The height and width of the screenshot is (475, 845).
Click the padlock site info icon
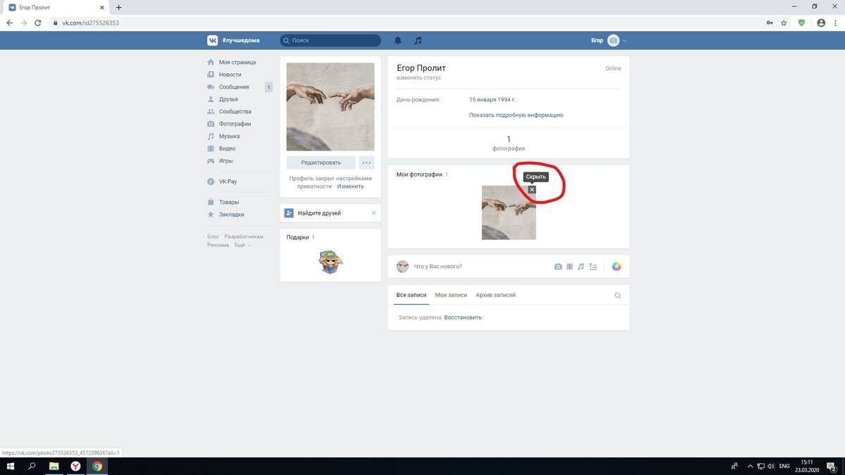coord(56,23)
